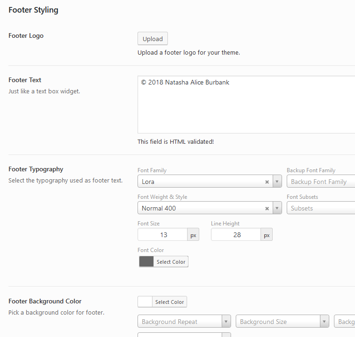Expand the Font Weight & Style dropdown
The image size is (355, 337).
277,209
